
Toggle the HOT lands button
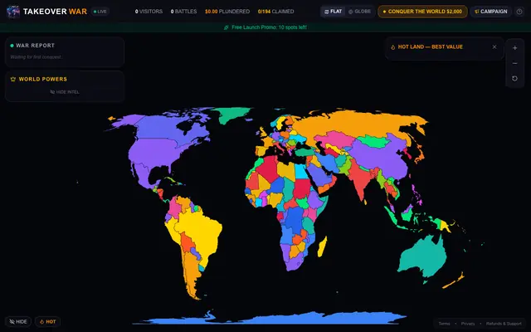(48, 321)
